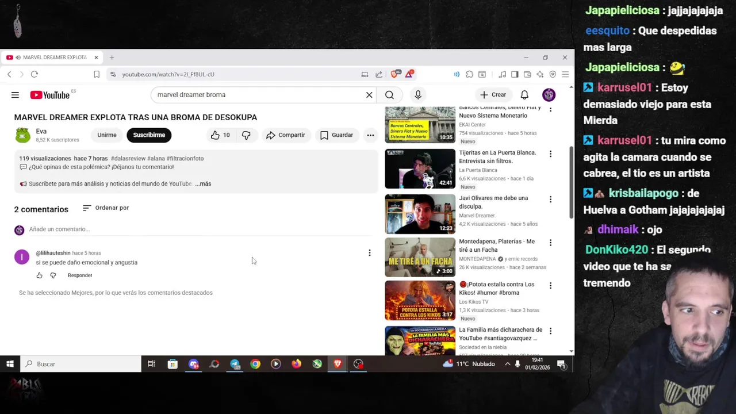Image resolution: width=736 pixels, height=414 pixels.
Task: Open Leo AI sparkle icon
Action: pos(540,74)
